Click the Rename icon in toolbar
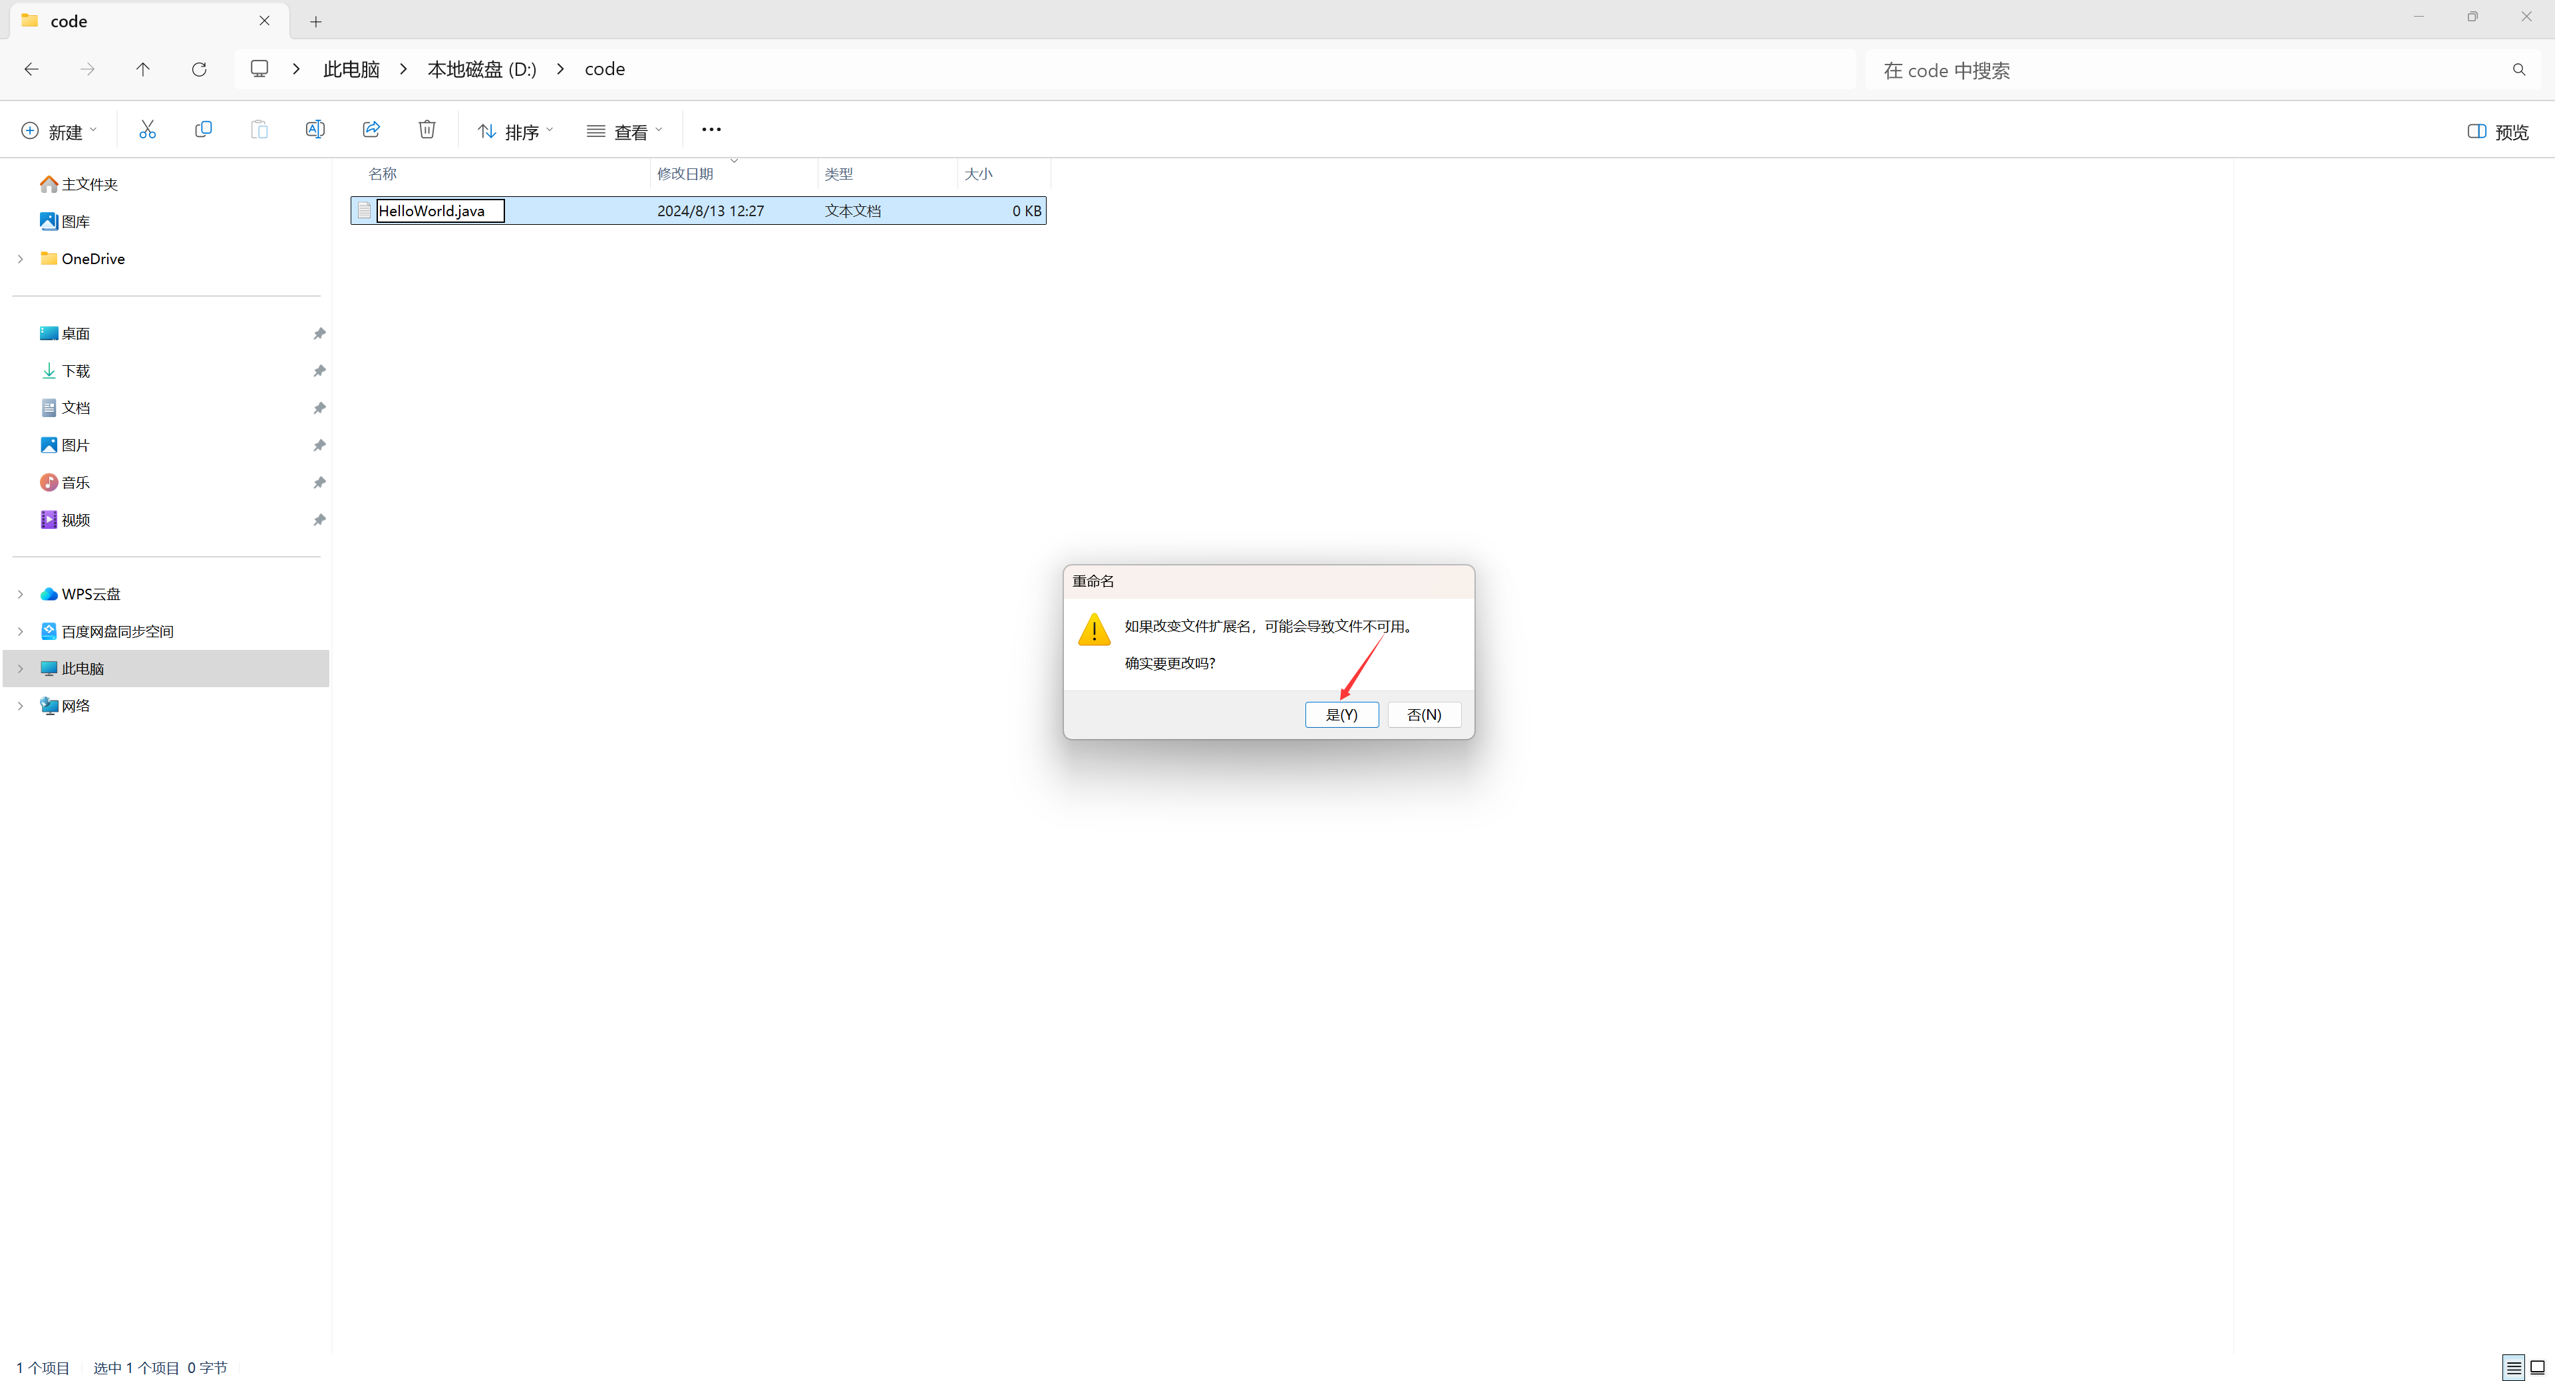This screenshot has height=1381, width=2555. coord(315,130)
